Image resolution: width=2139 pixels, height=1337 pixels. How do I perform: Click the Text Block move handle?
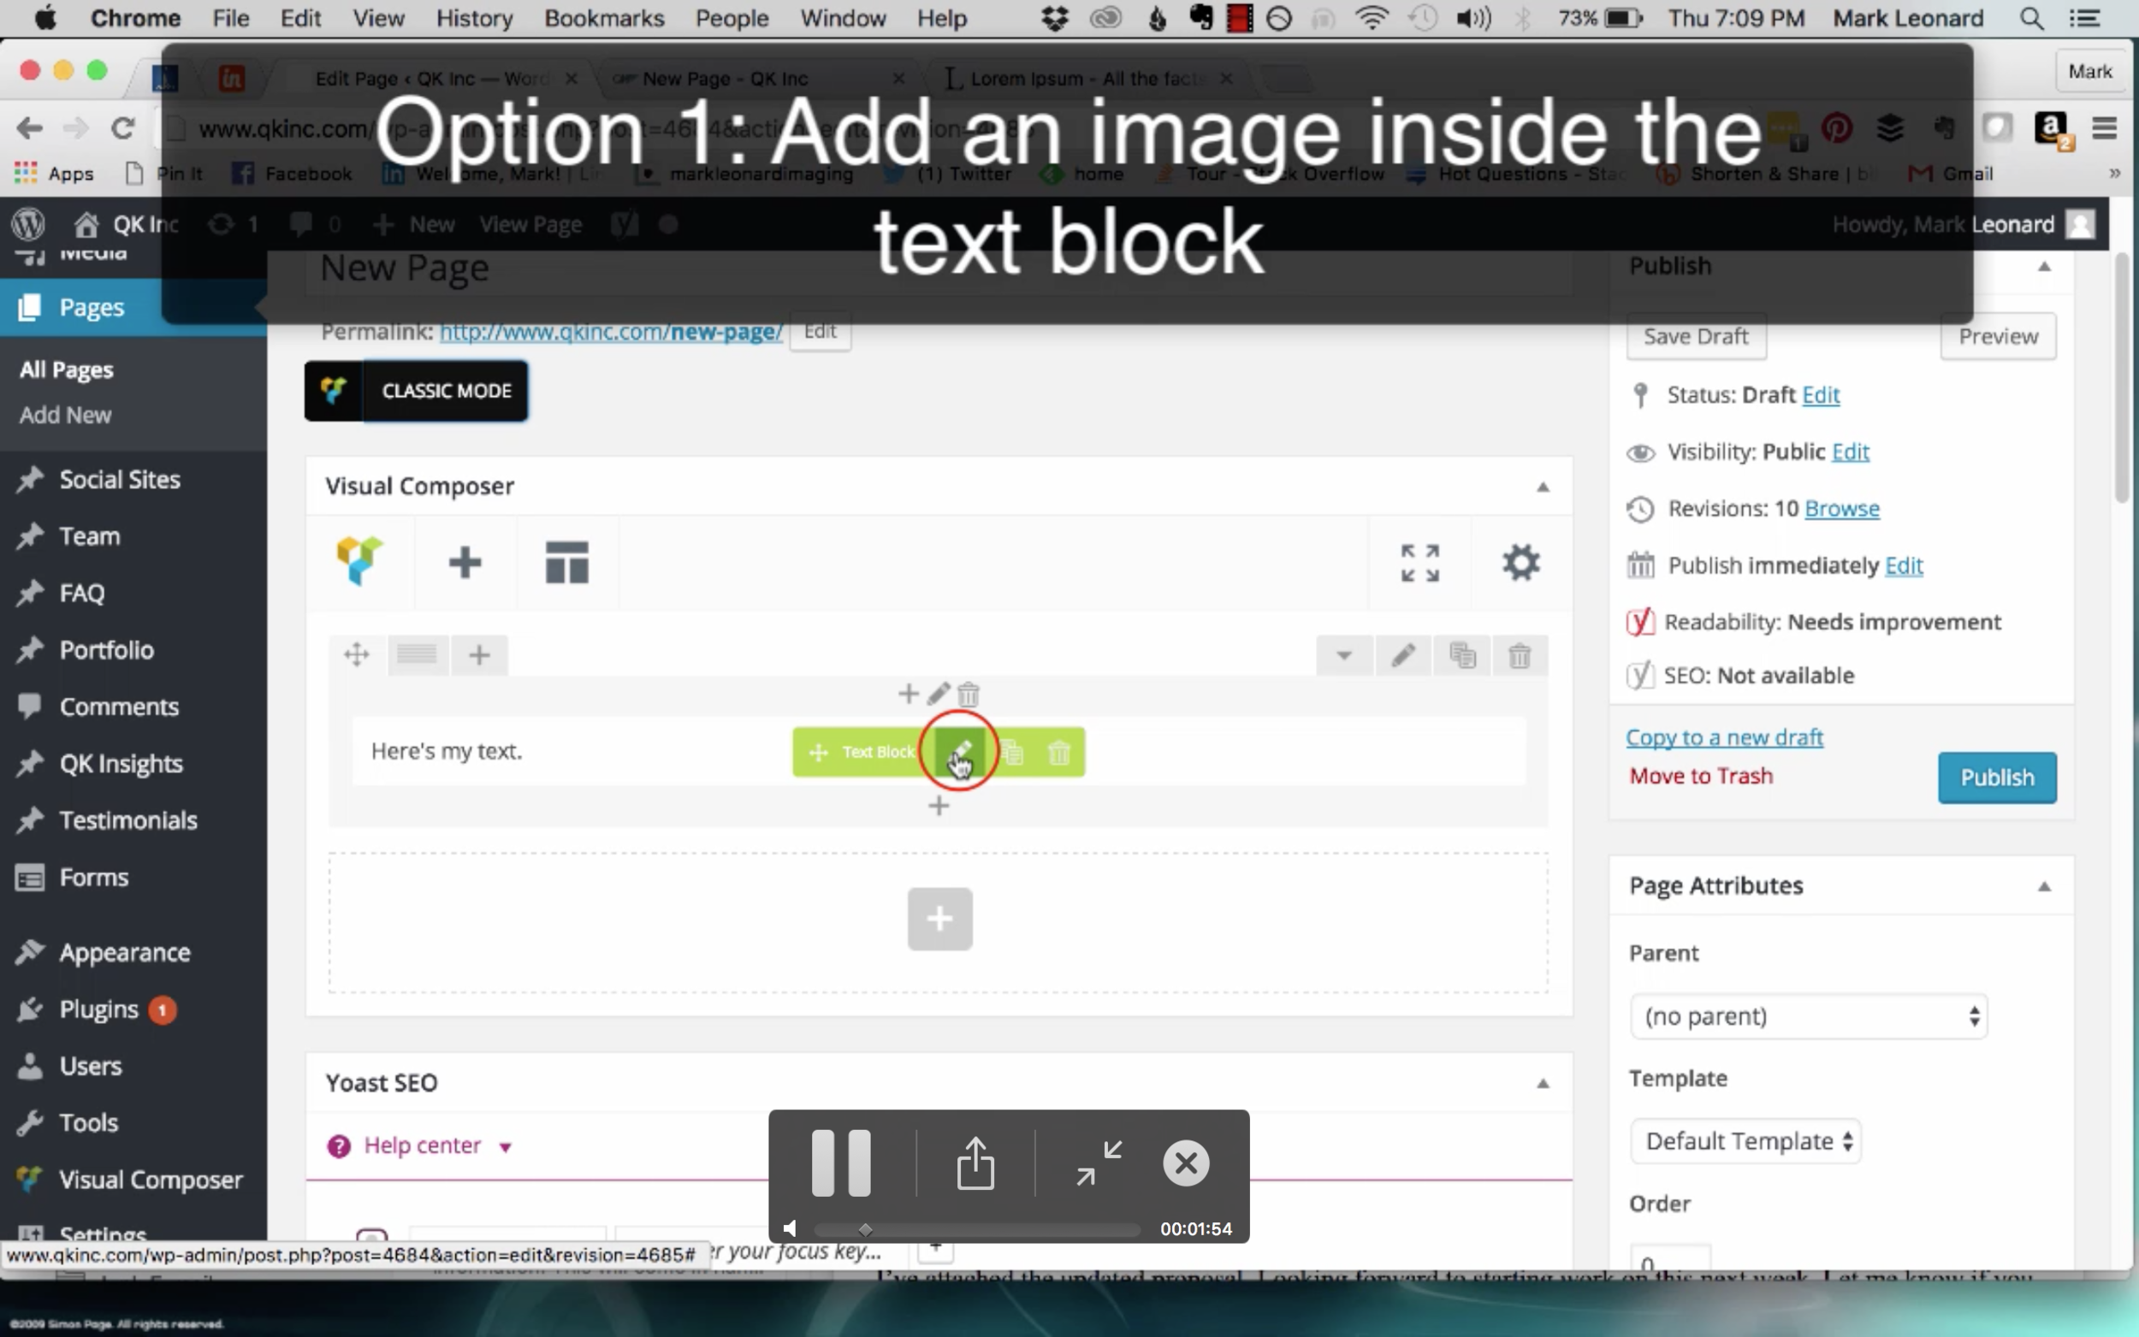818,753
